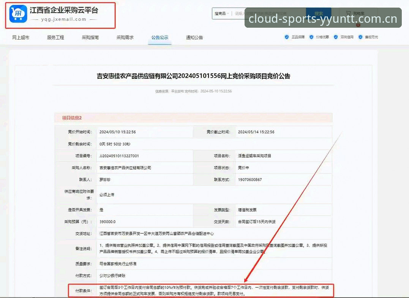This screenshot has height=298, width=409.
Task: Click contact phone number 19070600867
Action: pyautogui.click(x=250, y=180)
